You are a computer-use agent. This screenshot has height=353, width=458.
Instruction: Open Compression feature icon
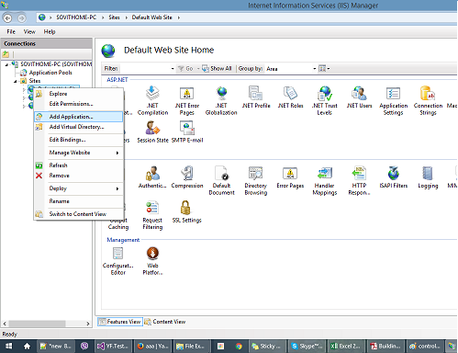[187, 177]
